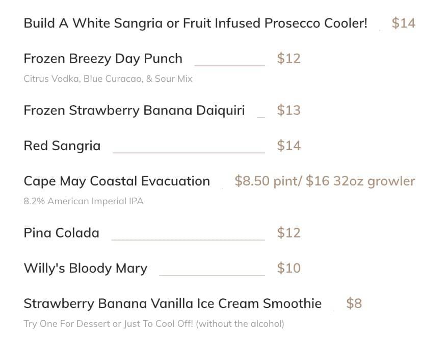Image resolution: width=422 pixels, height=357 pixels.
Task: Click the $10 Bloody Mary price
Action: click(288, 269)
